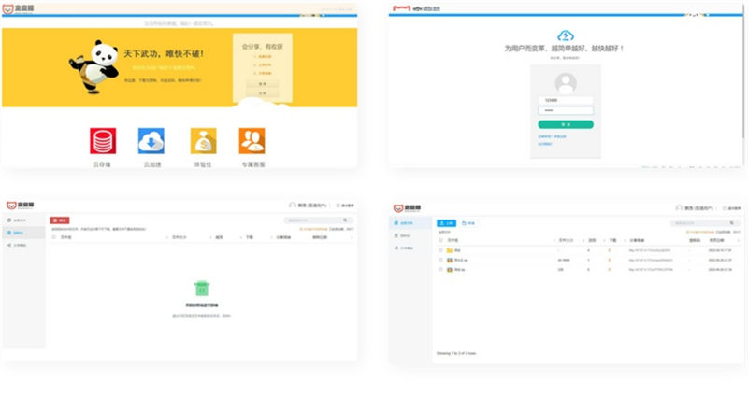Screen dimensions: 748x397
Task: Click the search magnifier in the file list window
Action: 732,223
